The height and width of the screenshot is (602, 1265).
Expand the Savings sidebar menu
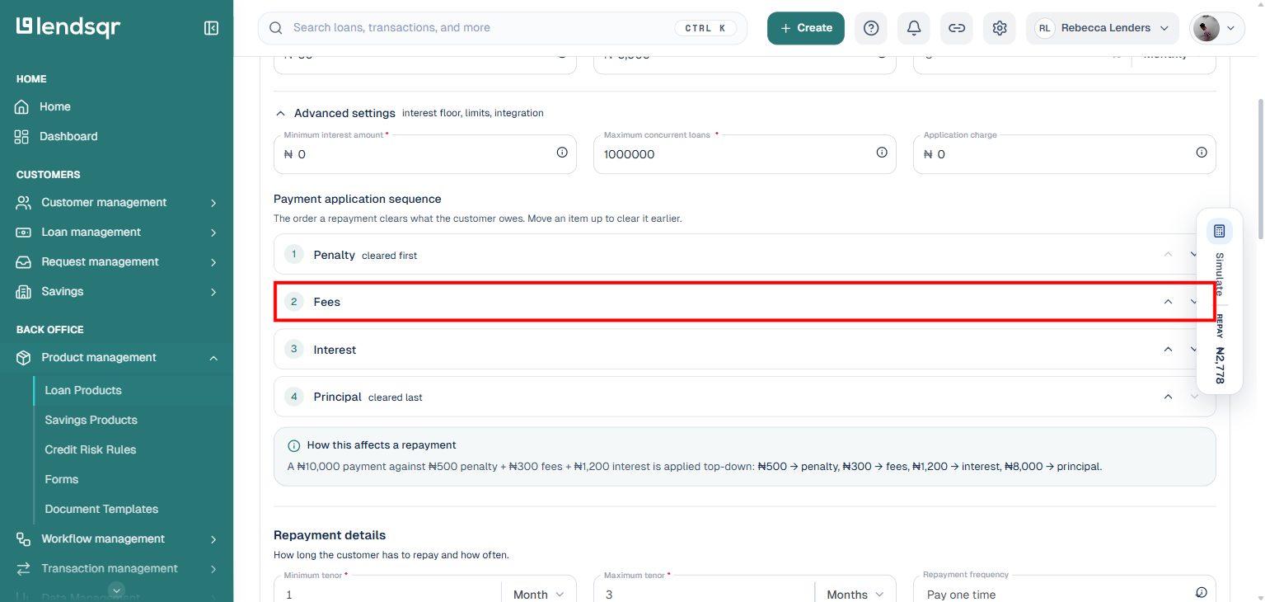116,291
